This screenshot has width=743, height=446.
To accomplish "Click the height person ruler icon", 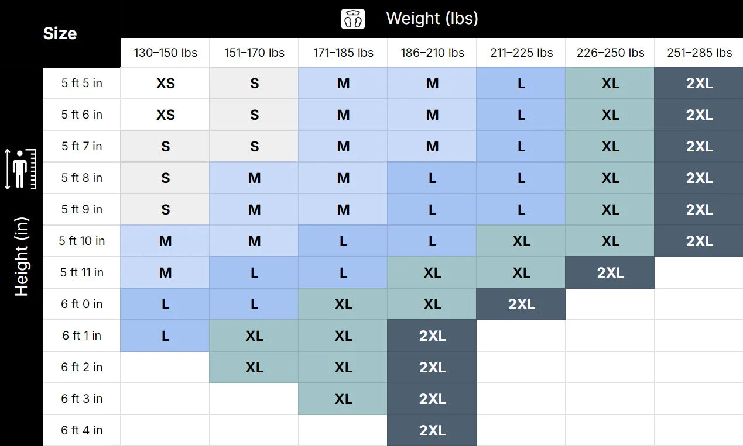I will (x=22, y=170).
